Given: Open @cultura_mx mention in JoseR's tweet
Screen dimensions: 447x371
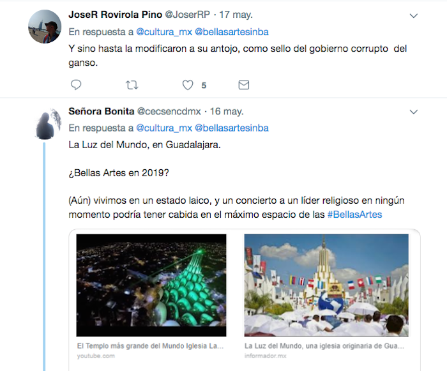Looking at the screenshot, I should click(x=164, y=32).
